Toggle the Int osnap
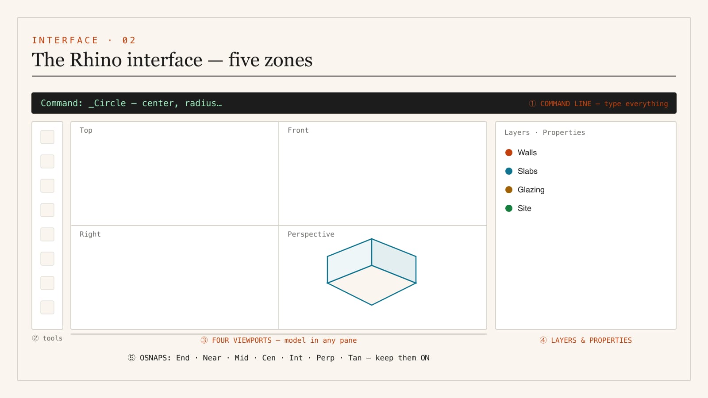Image resolution: width=708 pixels, height=398 pixels. click(x=296, y=358)
